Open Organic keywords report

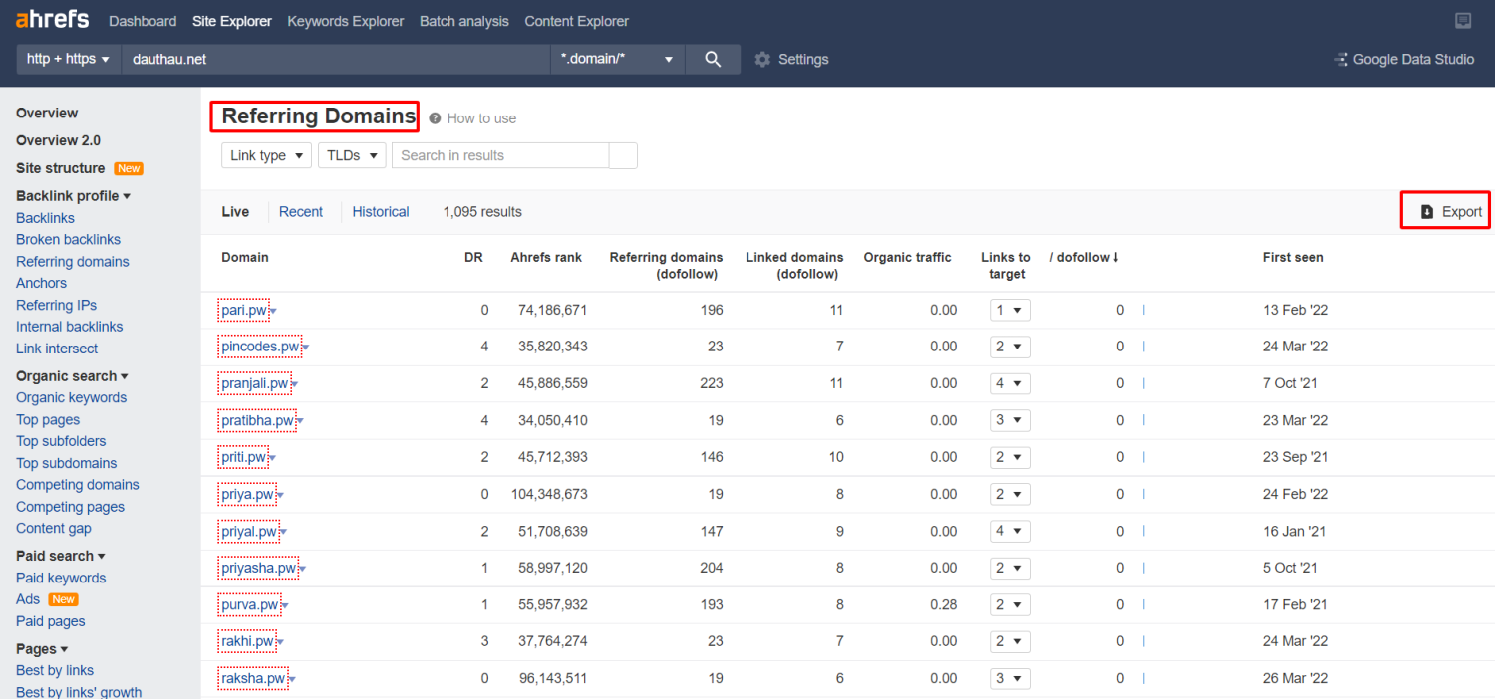click(x=72, y=397)
